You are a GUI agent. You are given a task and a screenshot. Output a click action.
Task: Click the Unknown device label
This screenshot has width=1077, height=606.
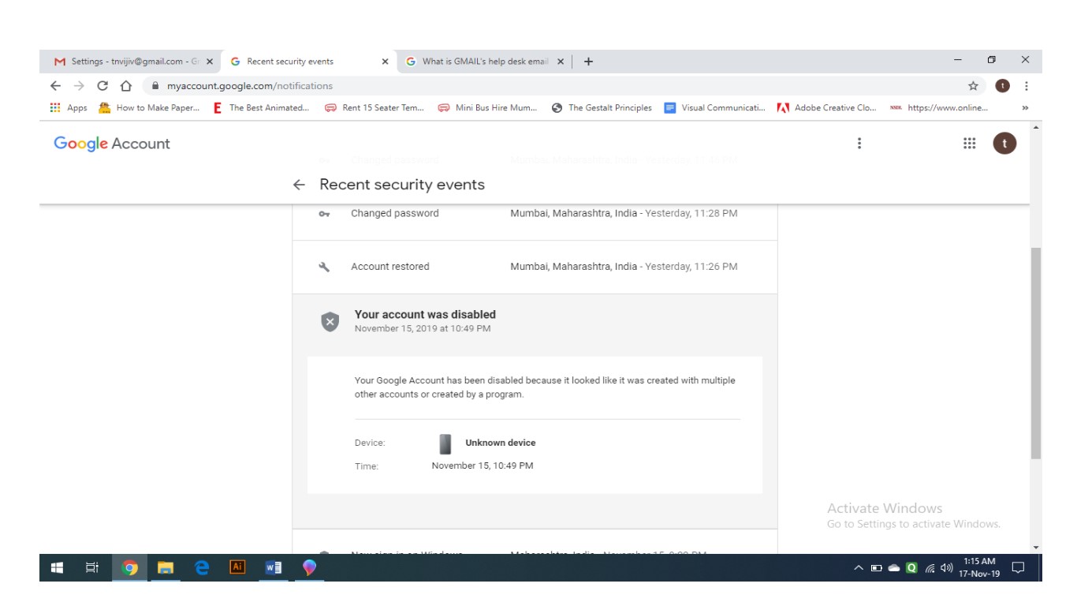tap(500, 443)
